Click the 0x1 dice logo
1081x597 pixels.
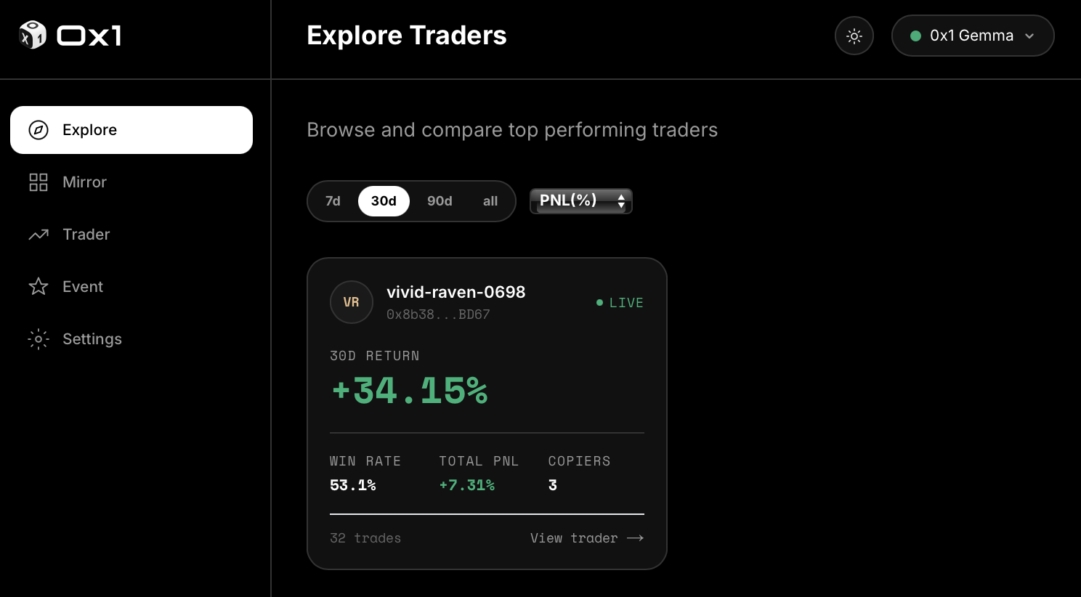click(32, 34)
